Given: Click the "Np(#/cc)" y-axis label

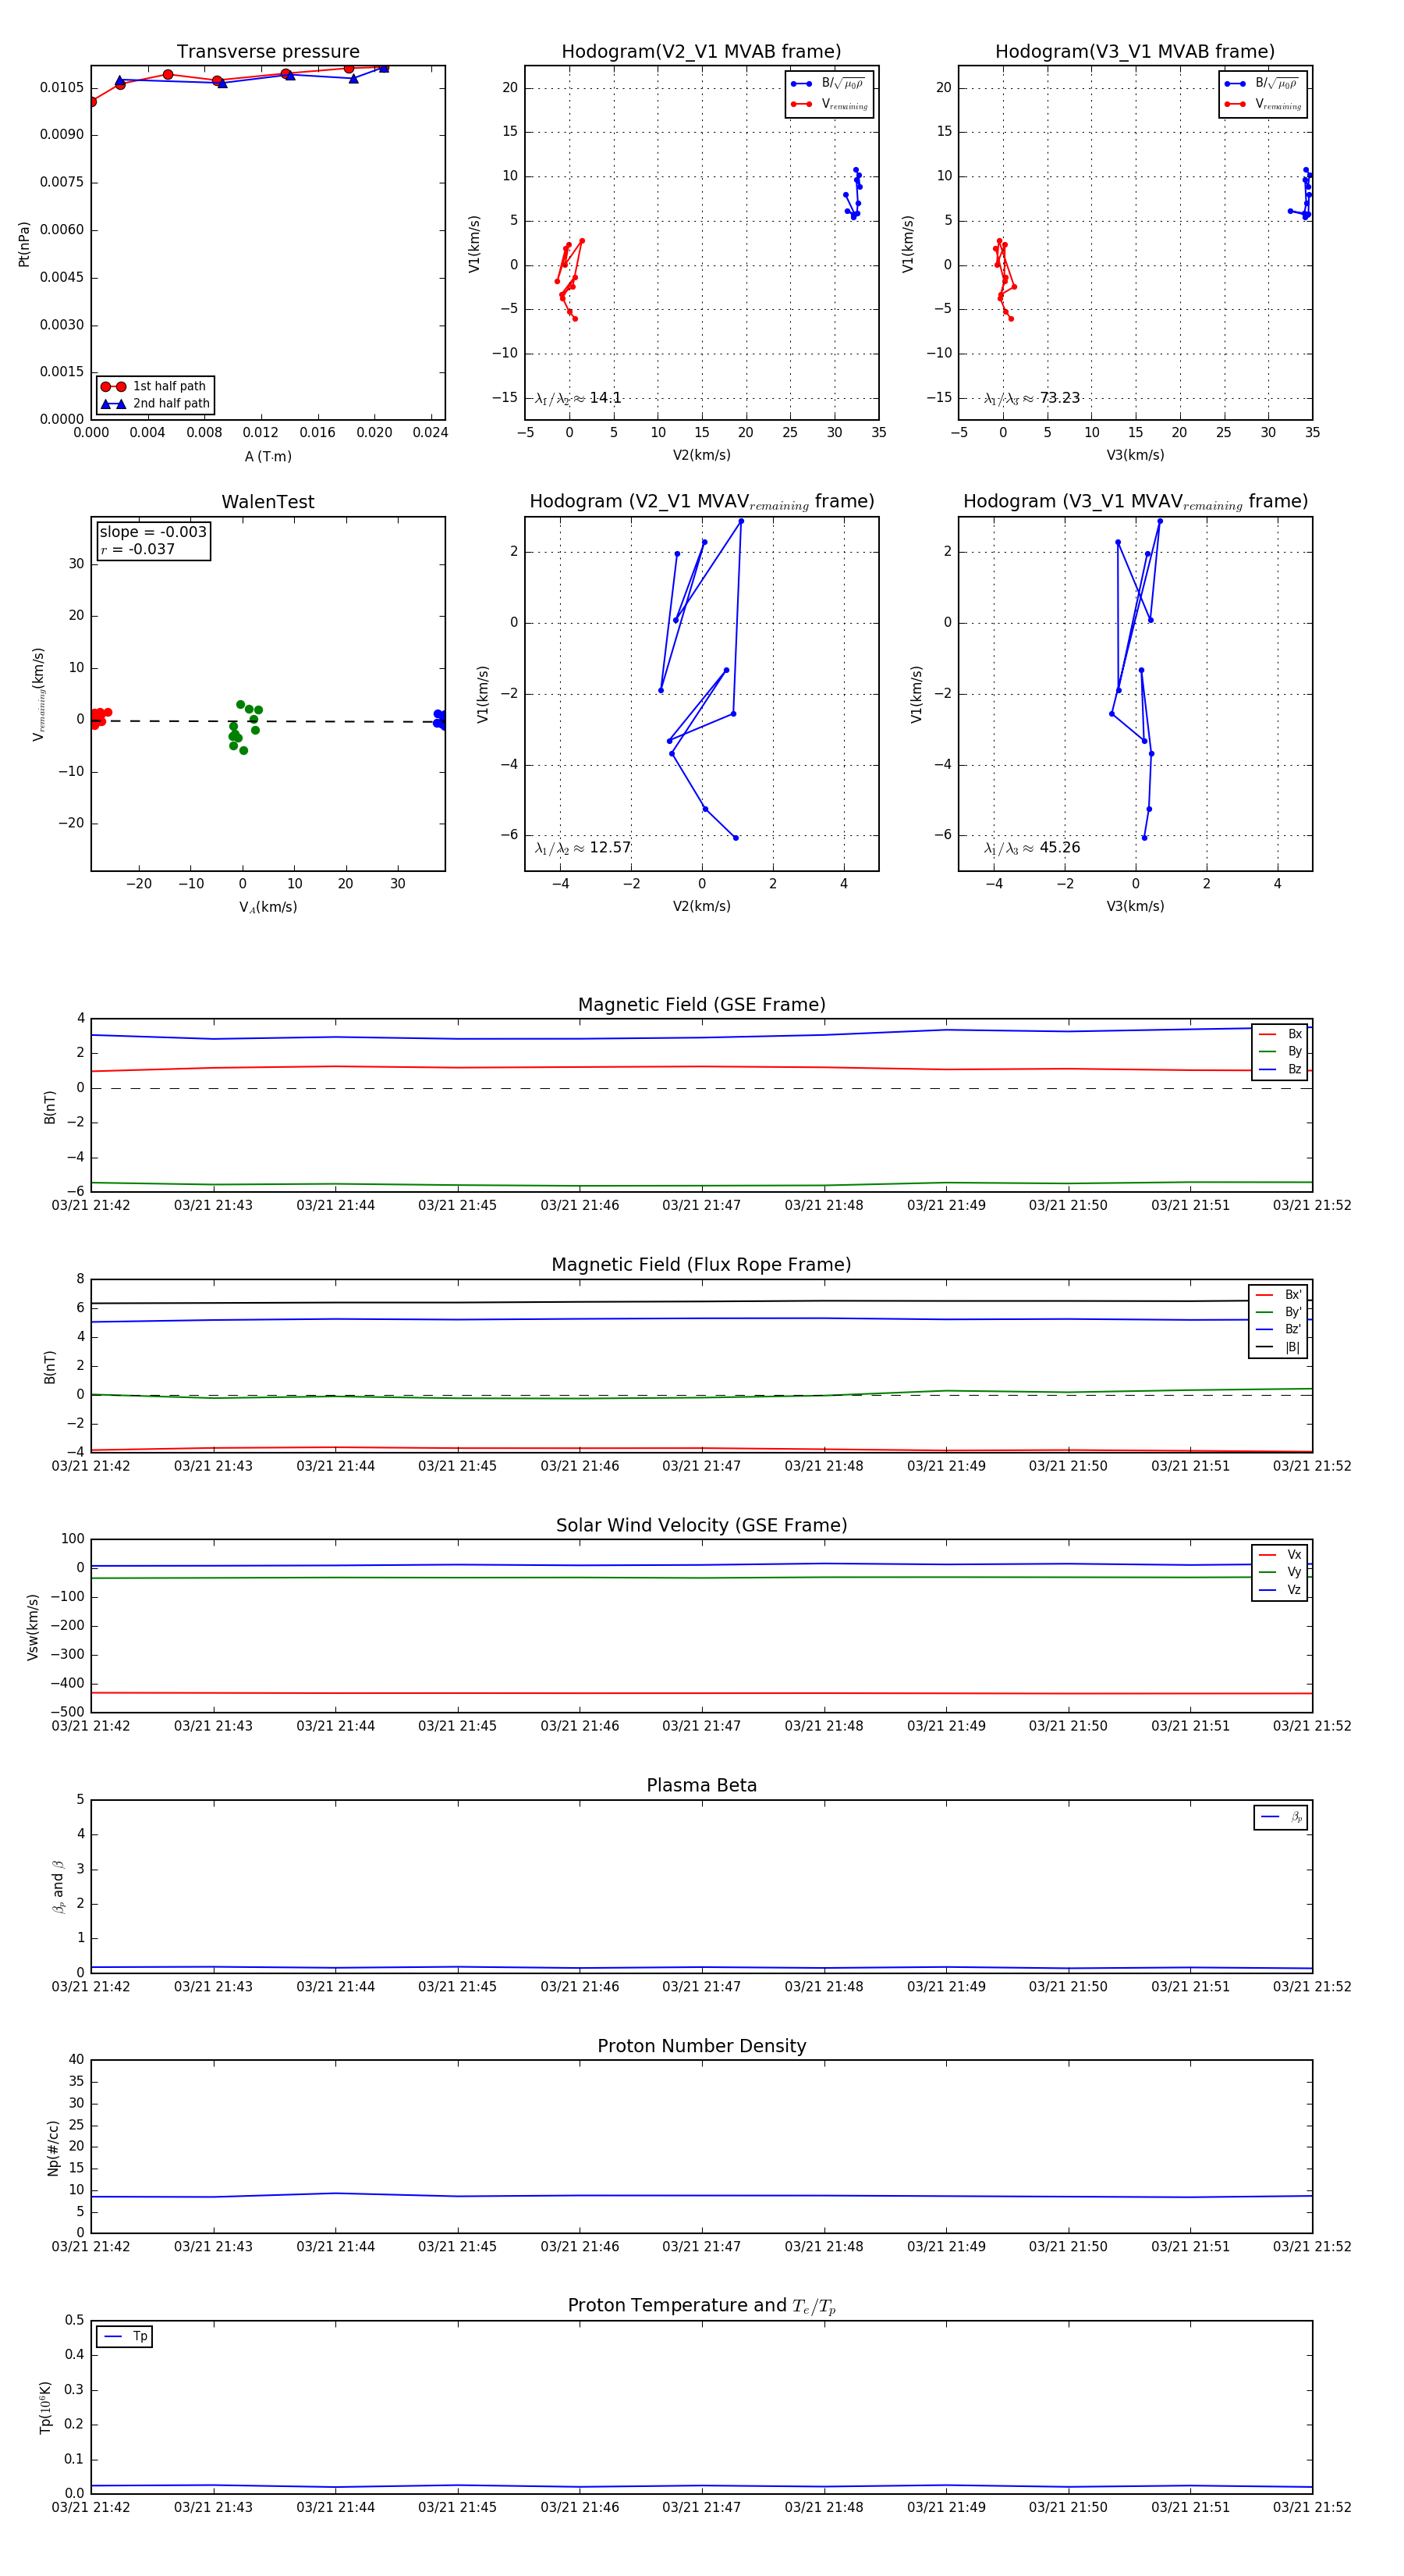Looking at the screenshot, I should click(53, 2148).
